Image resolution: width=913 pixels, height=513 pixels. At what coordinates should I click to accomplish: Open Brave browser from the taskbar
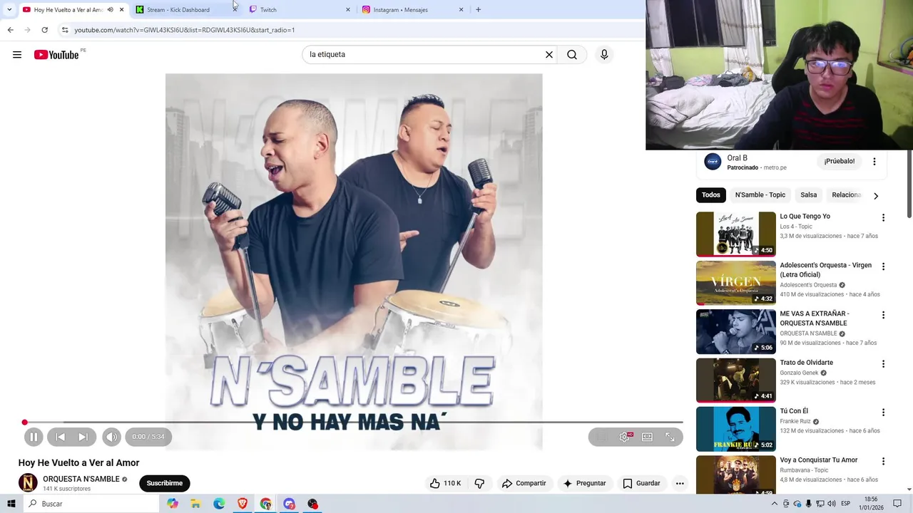243,504
